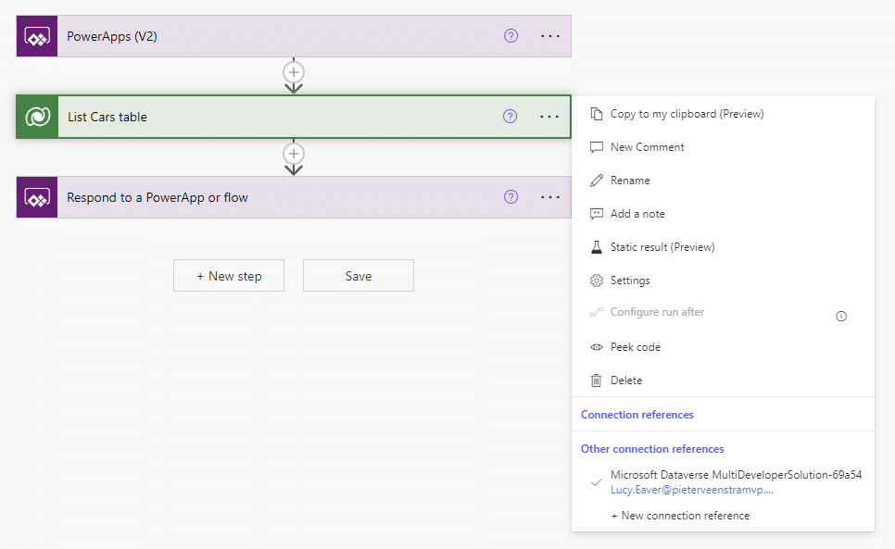Click the Rename pencil icon
The image size is (895, 549).
(x=597, y=181)
